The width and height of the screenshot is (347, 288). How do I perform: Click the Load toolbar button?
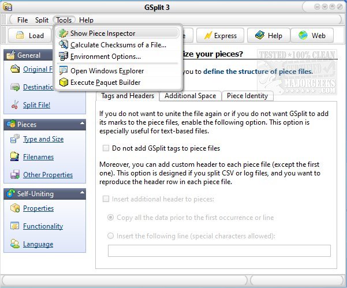29,35
